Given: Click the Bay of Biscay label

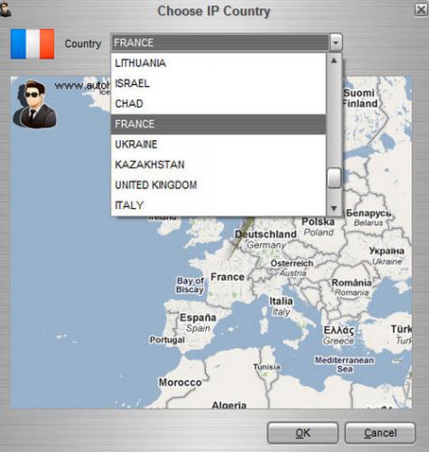Looking at the screenshot, I should click(x=191, y=285).
